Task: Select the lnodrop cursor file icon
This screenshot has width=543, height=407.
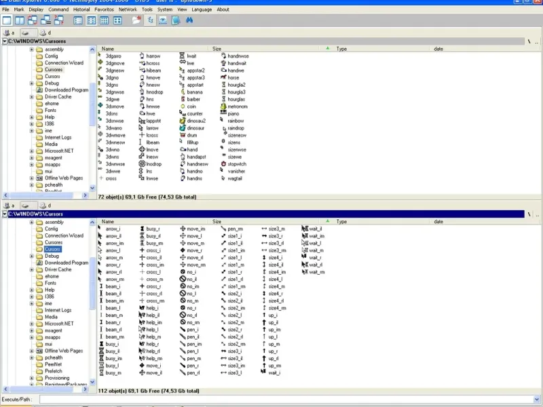Action: [x=142, y=164]
